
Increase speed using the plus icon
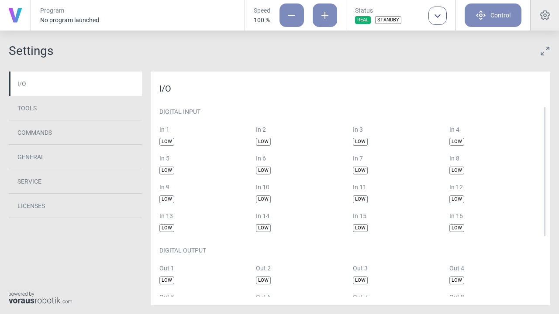(x=324, y=15)
